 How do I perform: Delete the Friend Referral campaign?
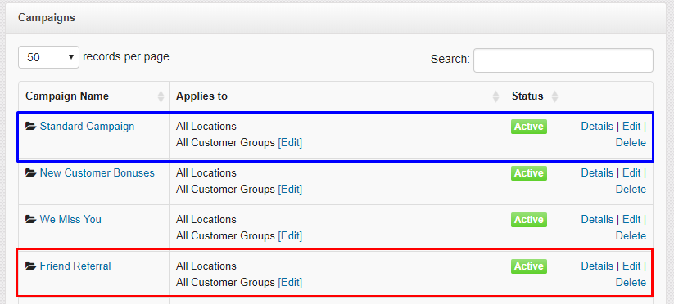[x=631, y=282]
